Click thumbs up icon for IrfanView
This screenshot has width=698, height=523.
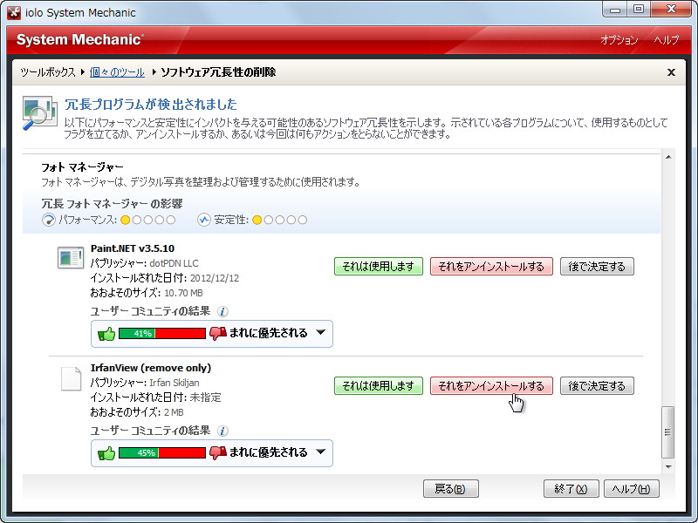point(106,452)
